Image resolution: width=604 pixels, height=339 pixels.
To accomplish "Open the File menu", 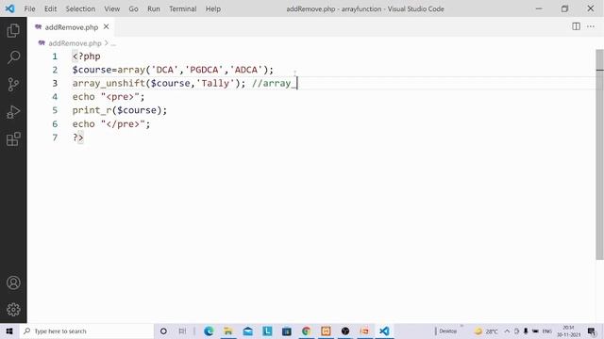I will tap(29, 8).
